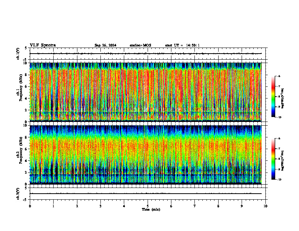The height and width of the screenshot is (231, 299).
Task: Click the "8" kHz tick on the ch.1 frequency axis
Action: click(x=26, y=75)
